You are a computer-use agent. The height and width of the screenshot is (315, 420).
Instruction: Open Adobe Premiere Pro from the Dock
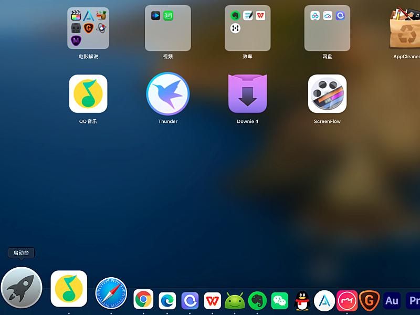coord(413,301)
